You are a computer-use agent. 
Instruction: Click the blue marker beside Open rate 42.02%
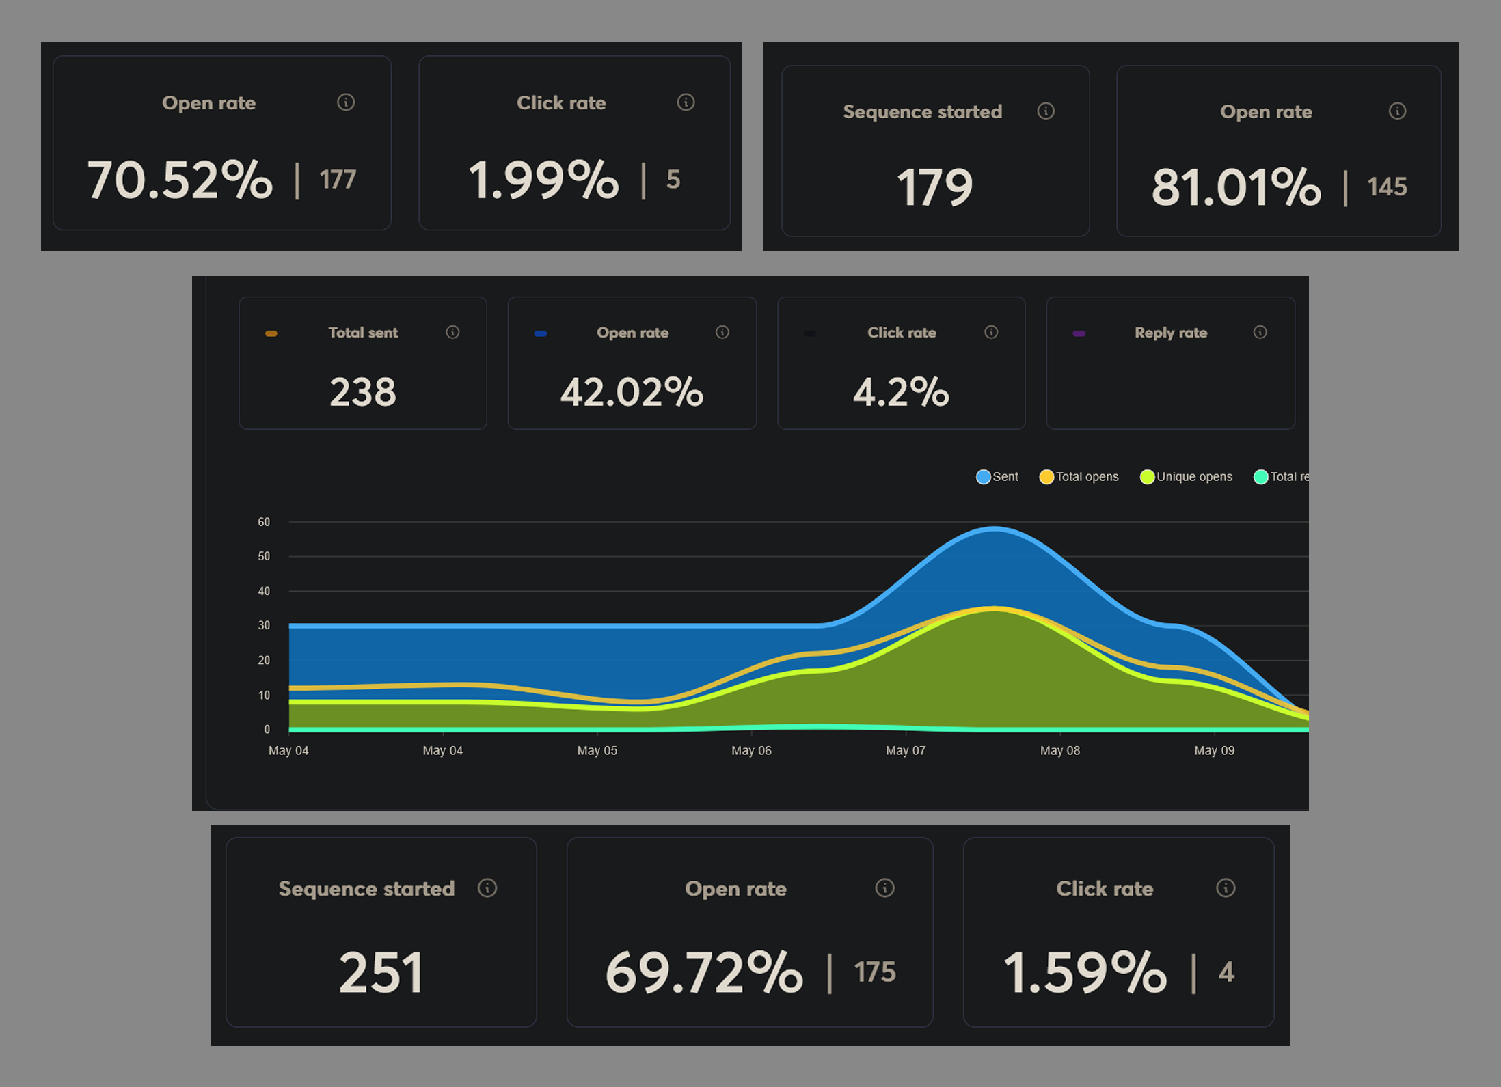[x=541, y=333]
